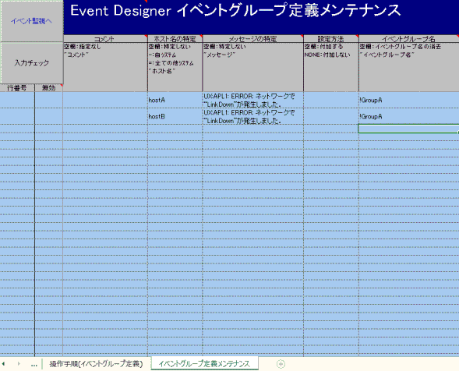Select the hostA cell
The height and width of the screenshot is (371, 459).
pos(175,100)
